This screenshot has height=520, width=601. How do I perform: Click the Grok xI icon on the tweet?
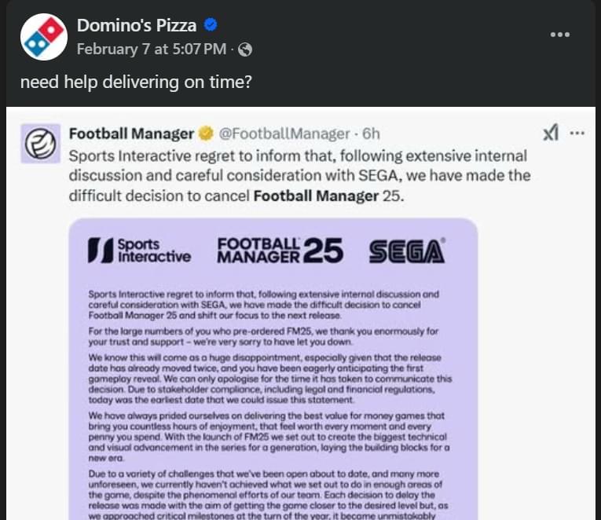(x=551, y=133)
